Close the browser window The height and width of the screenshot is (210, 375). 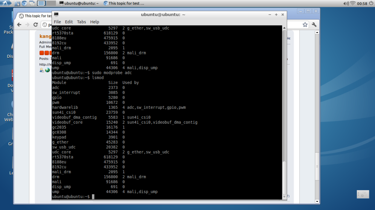click(316, 11)
